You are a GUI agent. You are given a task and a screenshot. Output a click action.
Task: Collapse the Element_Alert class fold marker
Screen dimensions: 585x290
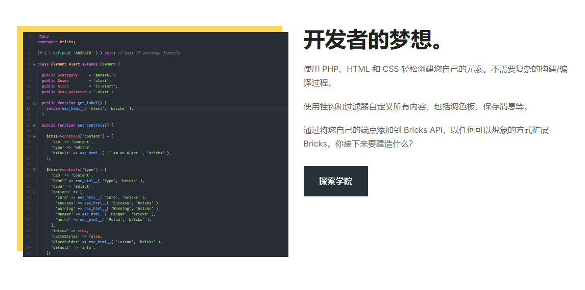(35, 64)
